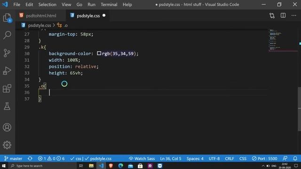Open Mail app from taskbar
This screenshot has width=301, height=169.
[x=131, y=166]
